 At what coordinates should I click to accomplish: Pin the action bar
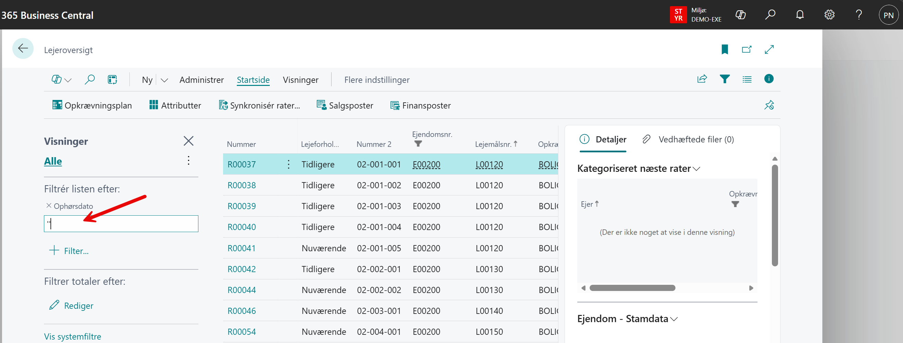(769, 105)
